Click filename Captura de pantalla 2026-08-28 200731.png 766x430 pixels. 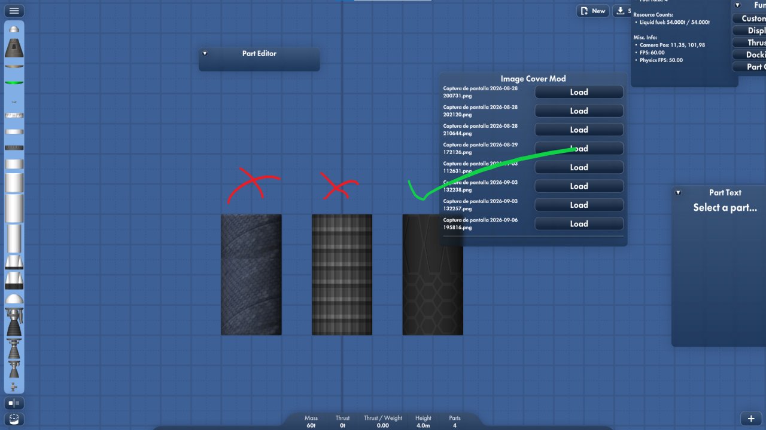481,92
